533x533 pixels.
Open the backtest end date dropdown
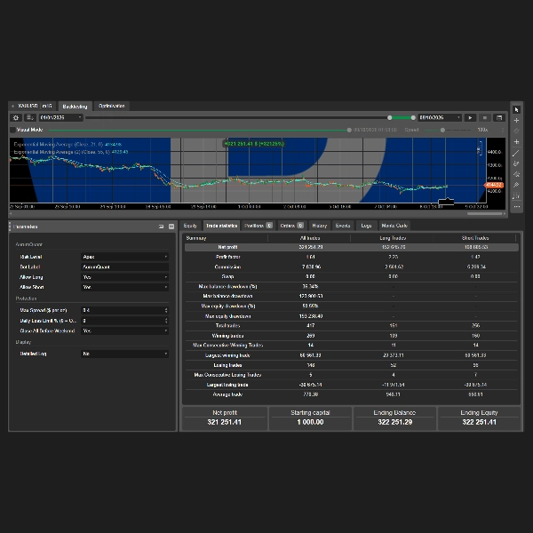pos(440,117)
